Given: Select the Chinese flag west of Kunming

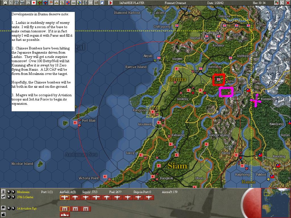Looking at the screenshot, I should (248, 90).
